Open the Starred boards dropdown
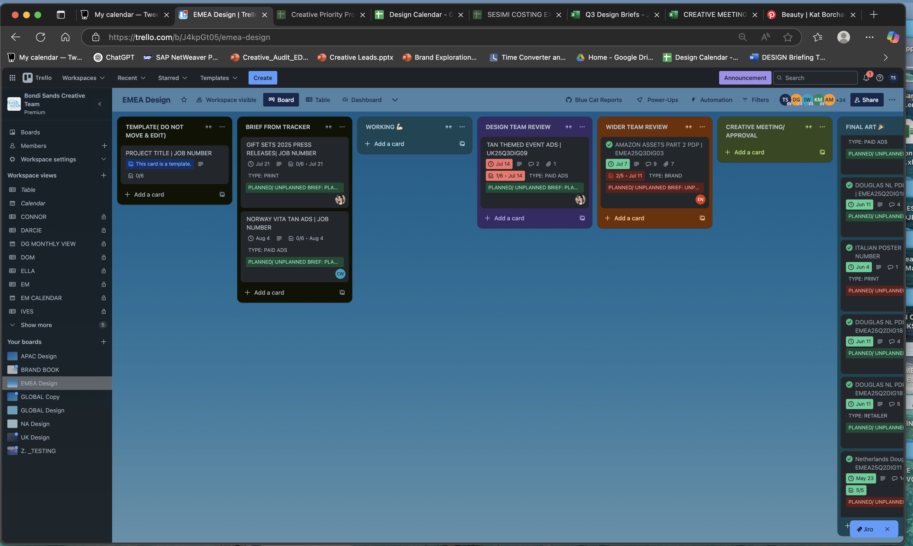913x546 pixels. pos(172,78)
